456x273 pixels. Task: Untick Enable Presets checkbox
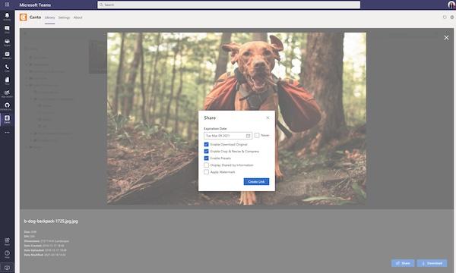pyautogui.click(x=206, y=158)
